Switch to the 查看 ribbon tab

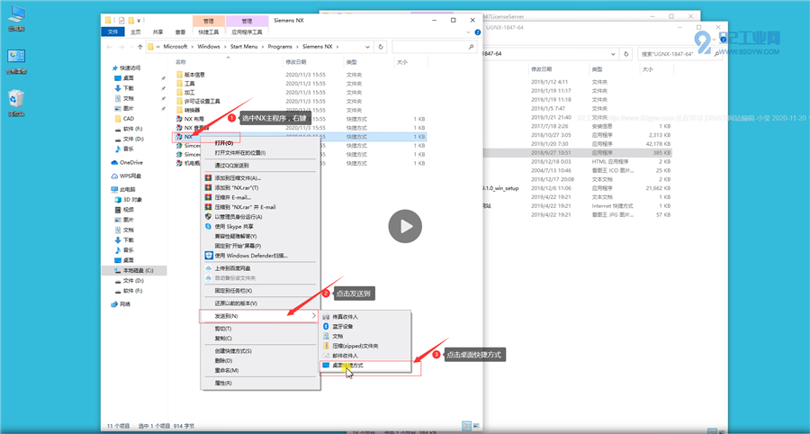tap(180, 32)
